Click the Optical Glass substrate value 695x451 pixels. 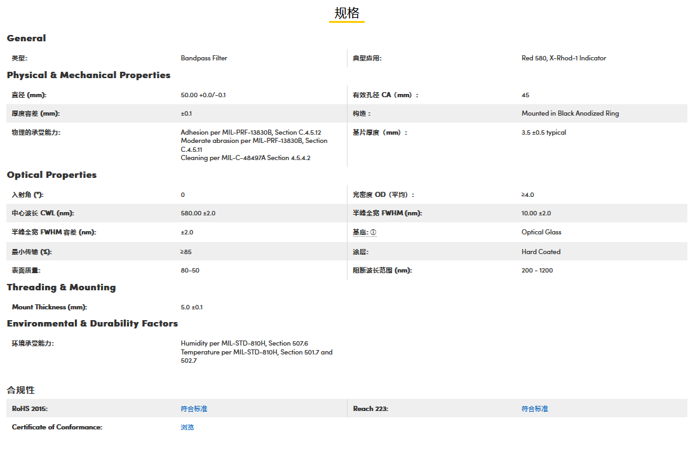pyautogui.click(x=541, y=232)
